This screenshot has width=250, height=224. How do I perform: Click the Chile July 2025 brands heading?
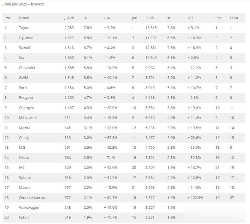coord(23,4)
